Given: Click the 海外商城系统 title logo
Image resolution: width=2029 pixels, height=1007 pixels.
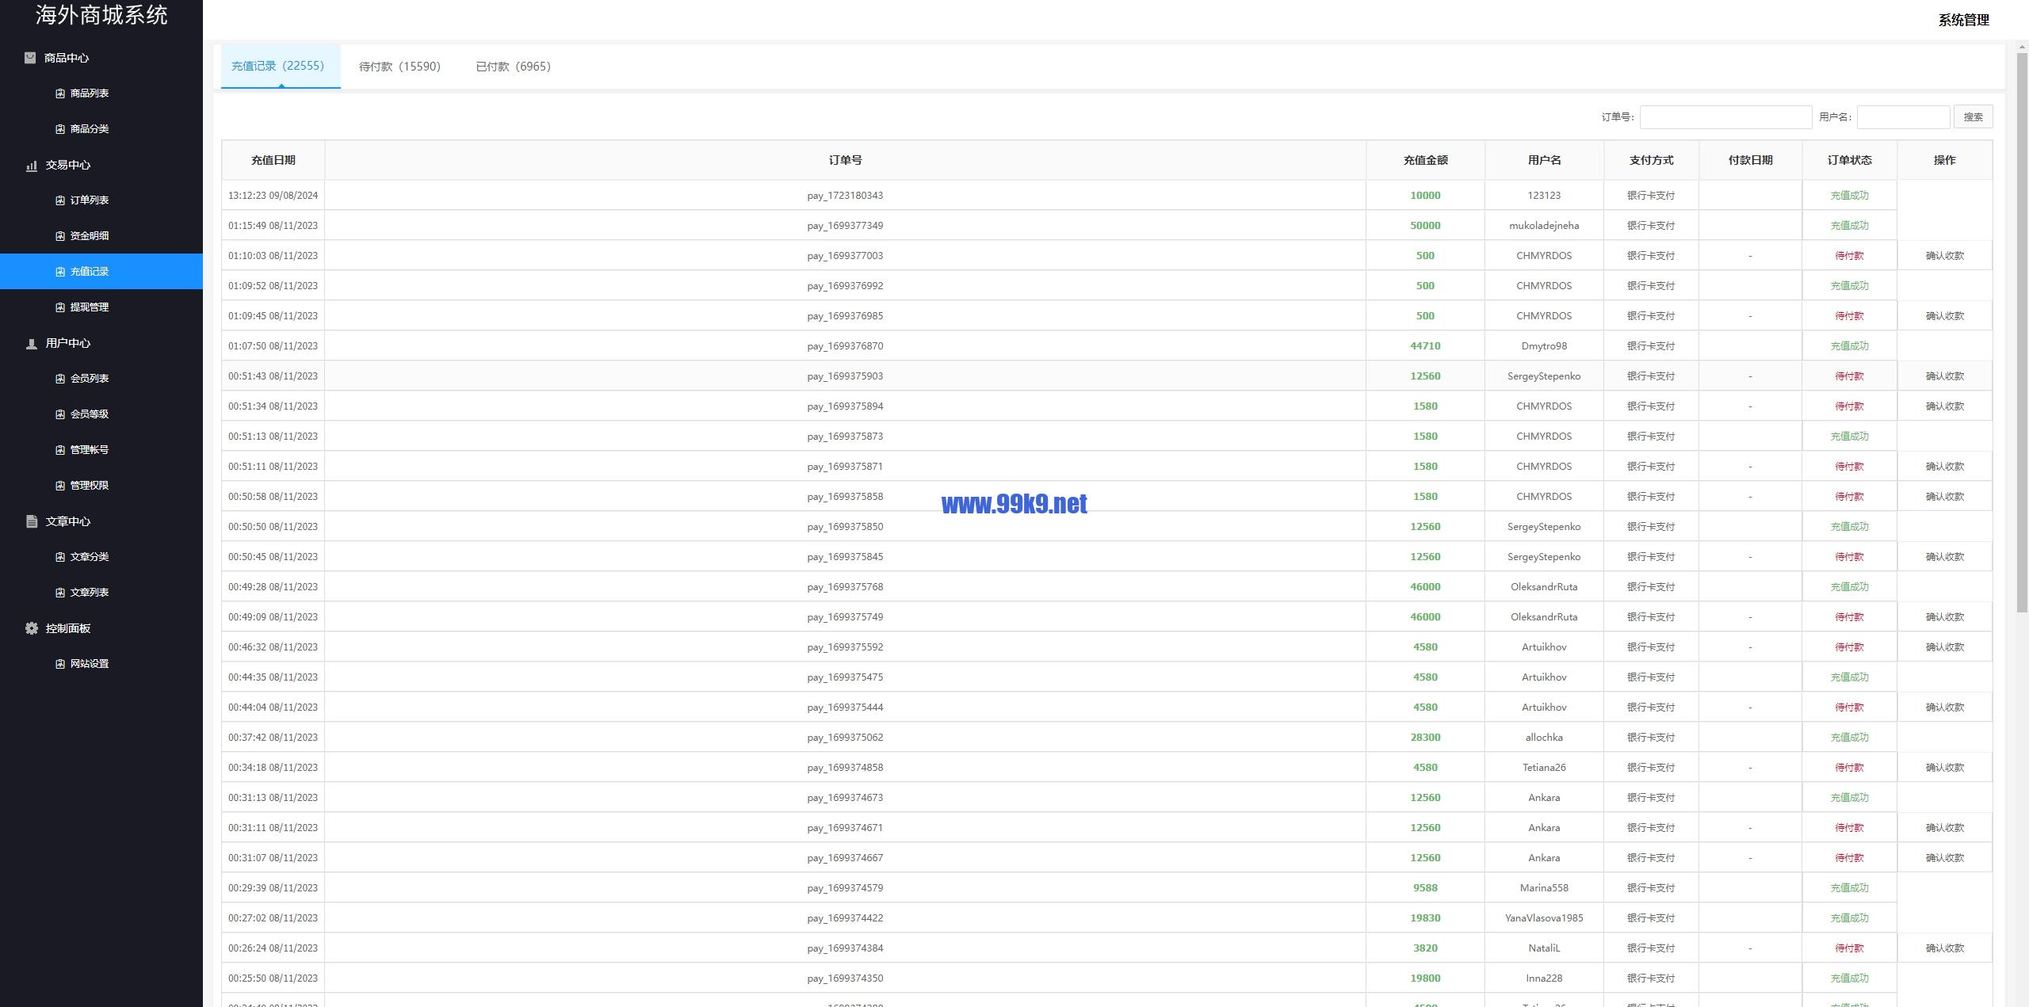Looking at the screenshot, I should [x=101, y=15].
